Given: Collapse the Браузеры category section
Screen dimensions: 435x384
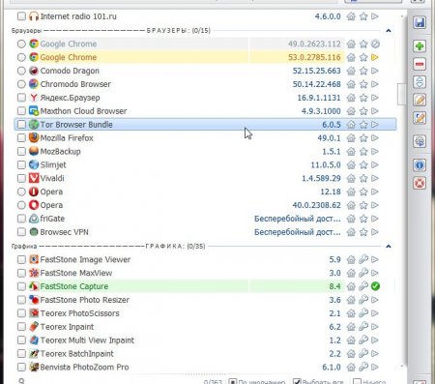Looking at the screenshot, I should 389,31.
